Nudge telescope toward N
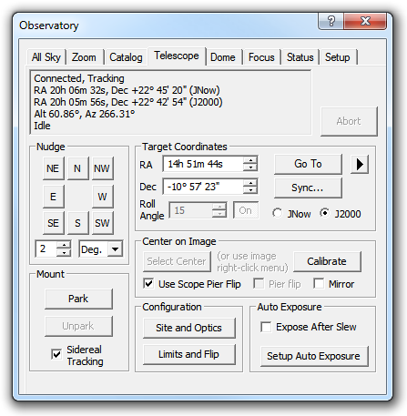This screenshot has width=407, height=416. 77,168
